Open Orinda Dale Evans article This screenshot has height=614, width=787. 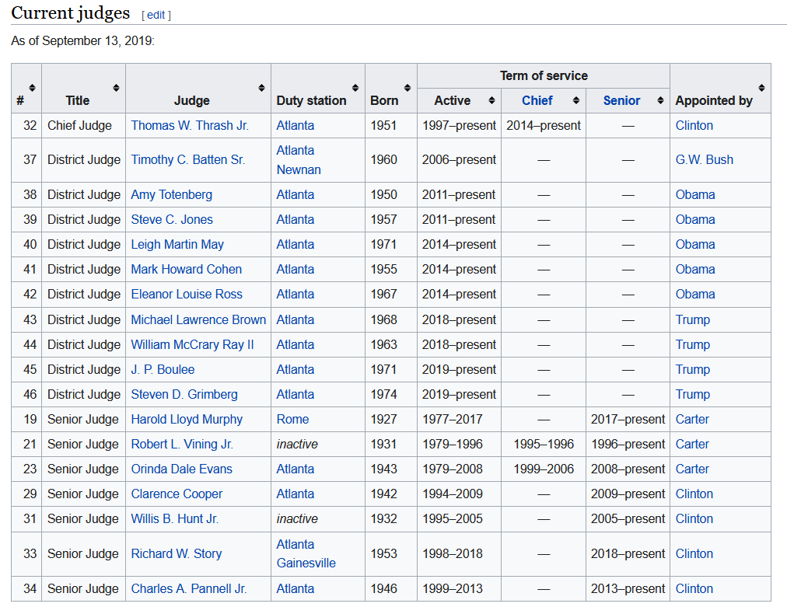click(182, 469)
